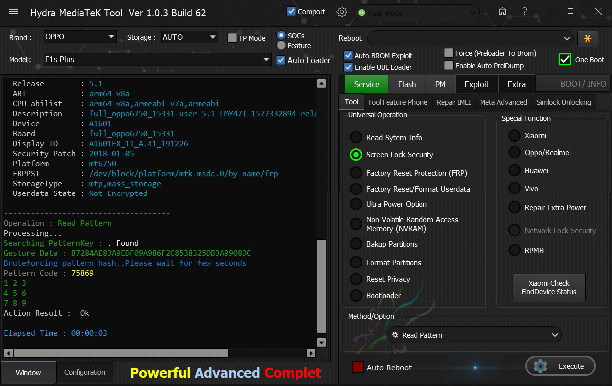Screen dimensions: 612x386
Task: Switch to the Window tab
Action: coord(28,373)
